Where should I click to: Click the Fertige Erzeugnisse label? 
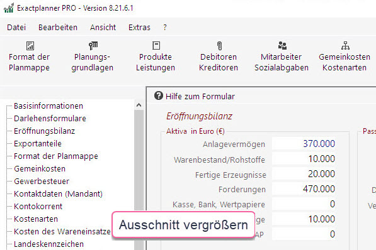[x=231, y=175]
